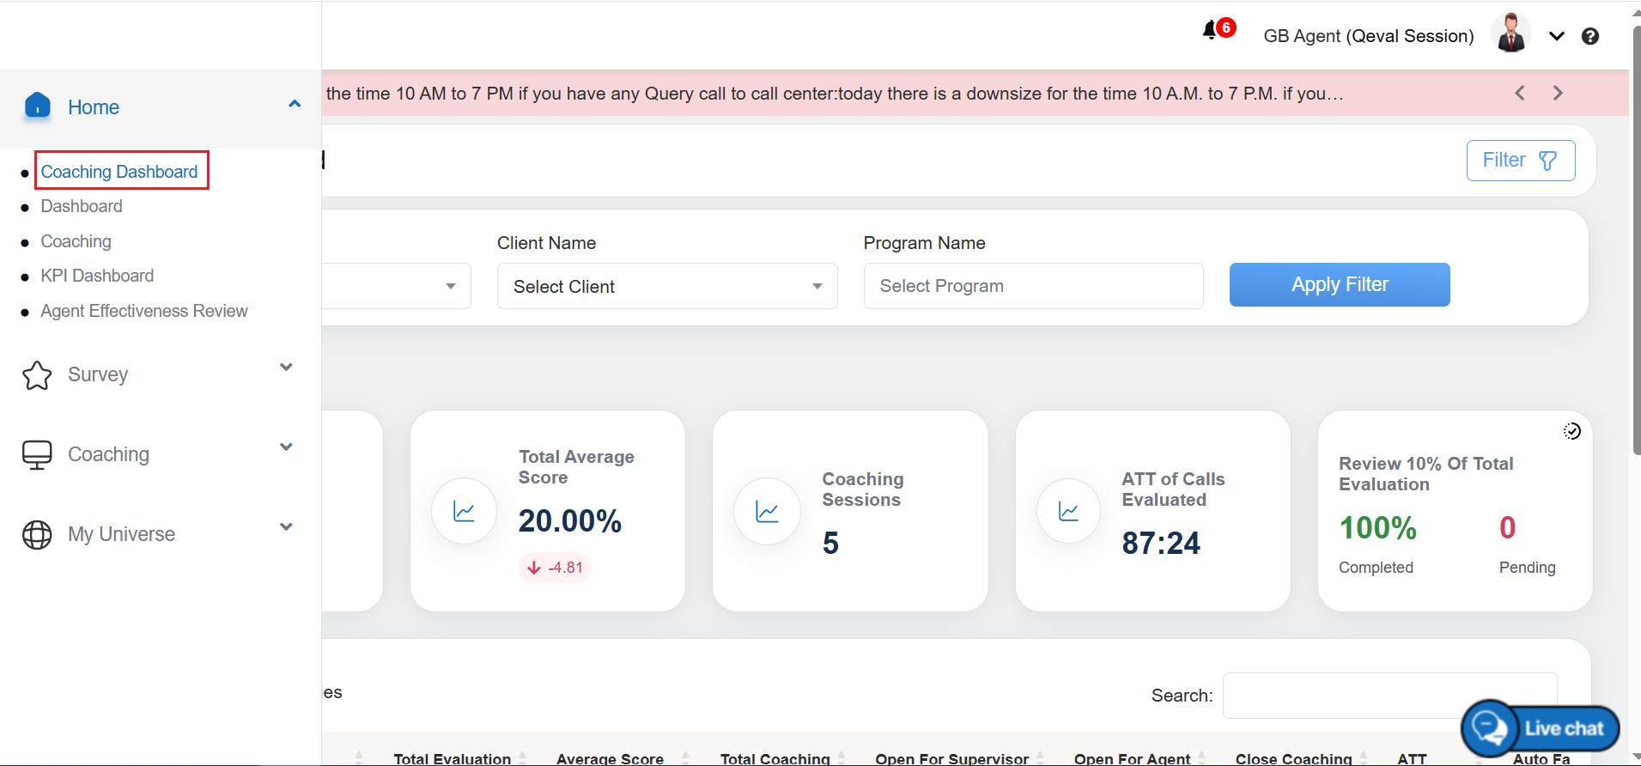Click the user avatar picture
1641x766 pixels.
pyautogui.click(x=1510, y=34)
